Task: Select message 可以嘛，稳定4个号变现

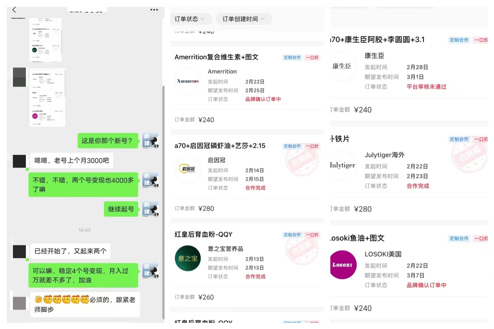Action: (83, 275)
